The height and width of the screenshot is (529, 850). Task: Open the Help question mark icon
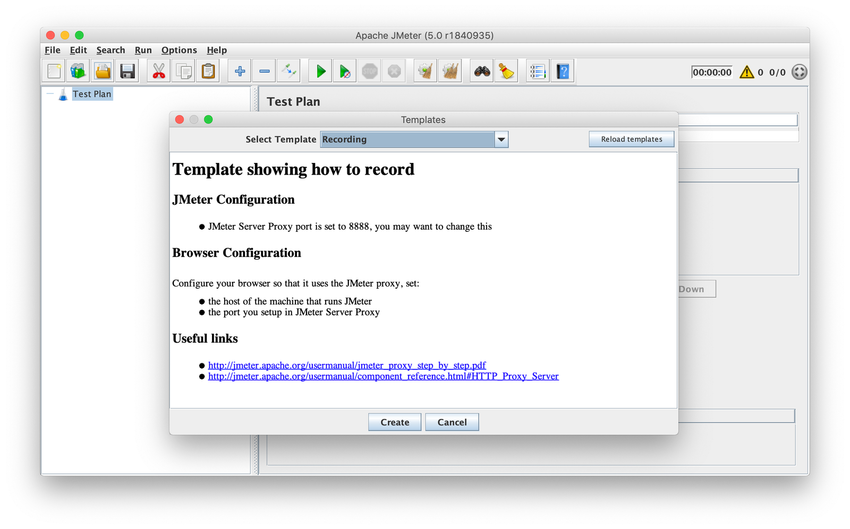(x=563, y=71)
